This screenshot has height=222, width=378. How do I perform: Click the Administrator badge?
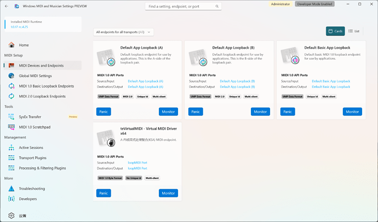pos(280,4)
